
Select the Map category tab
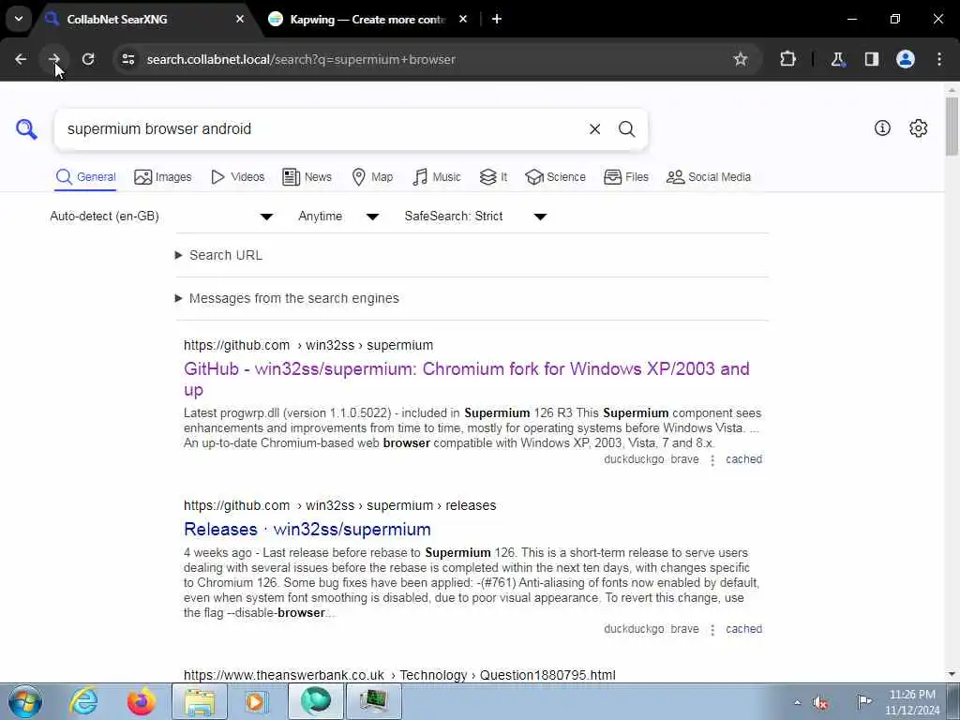point(372,177)
